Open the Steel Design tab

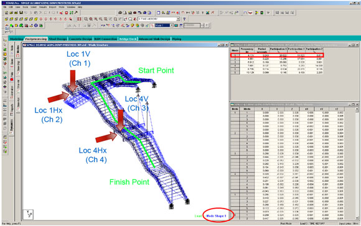coord(57,39)
